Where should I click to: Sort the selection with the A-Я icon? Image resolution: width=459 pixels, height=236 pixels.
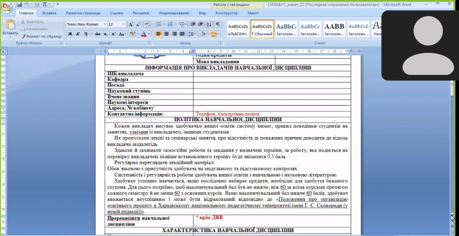click(x=209, y=24)
